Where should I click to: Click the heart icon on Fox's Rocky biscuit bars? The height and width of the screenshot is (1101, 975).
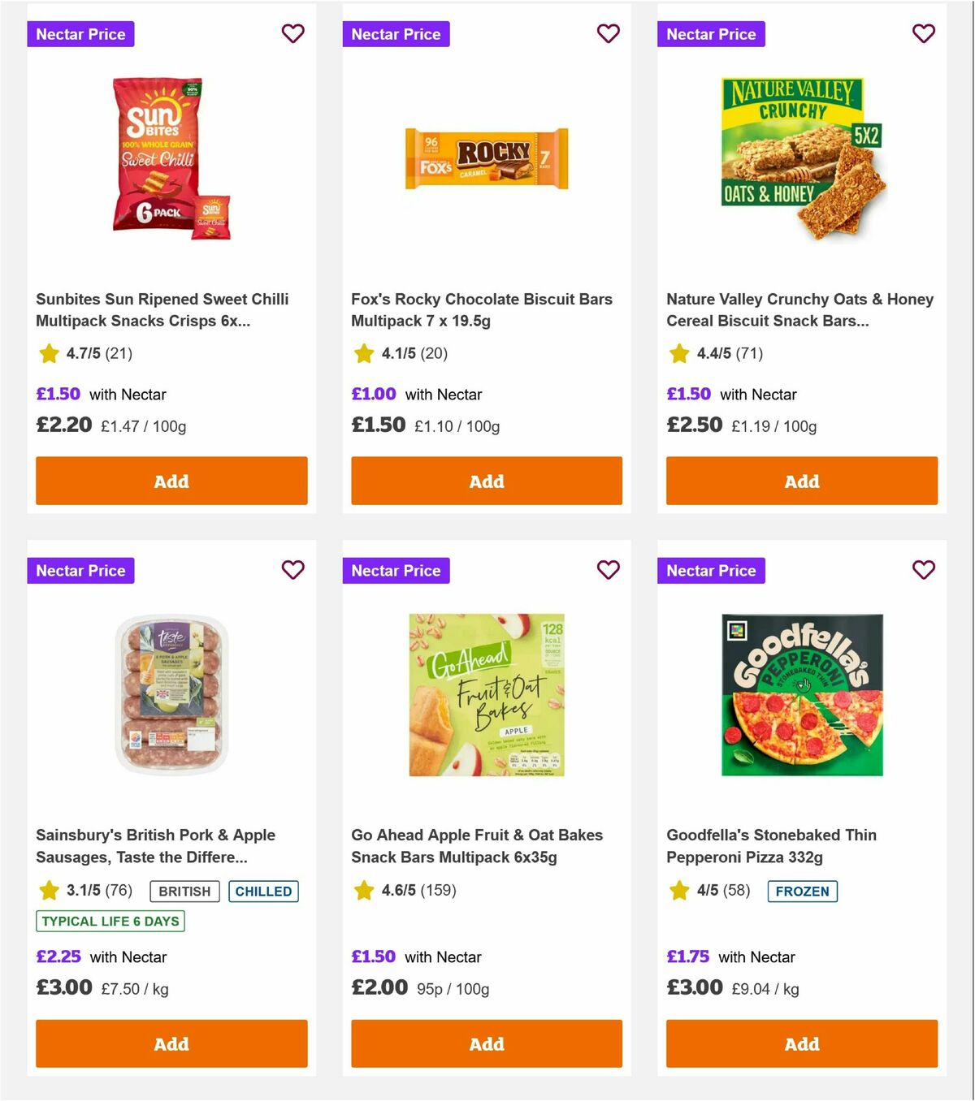click(x=608, y=34)
